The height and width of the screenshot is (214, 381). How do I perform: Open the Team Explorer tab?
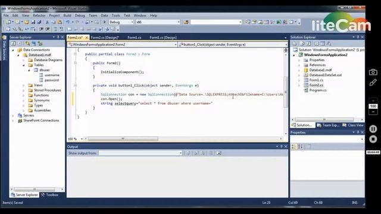click(x=328, y=125)
